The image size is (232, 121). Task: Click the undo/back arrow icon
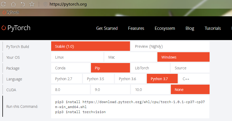[x=23, y=4]
